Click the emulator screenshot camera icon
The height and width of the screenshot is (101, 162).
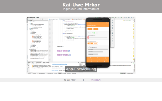(x=112, y=33)
